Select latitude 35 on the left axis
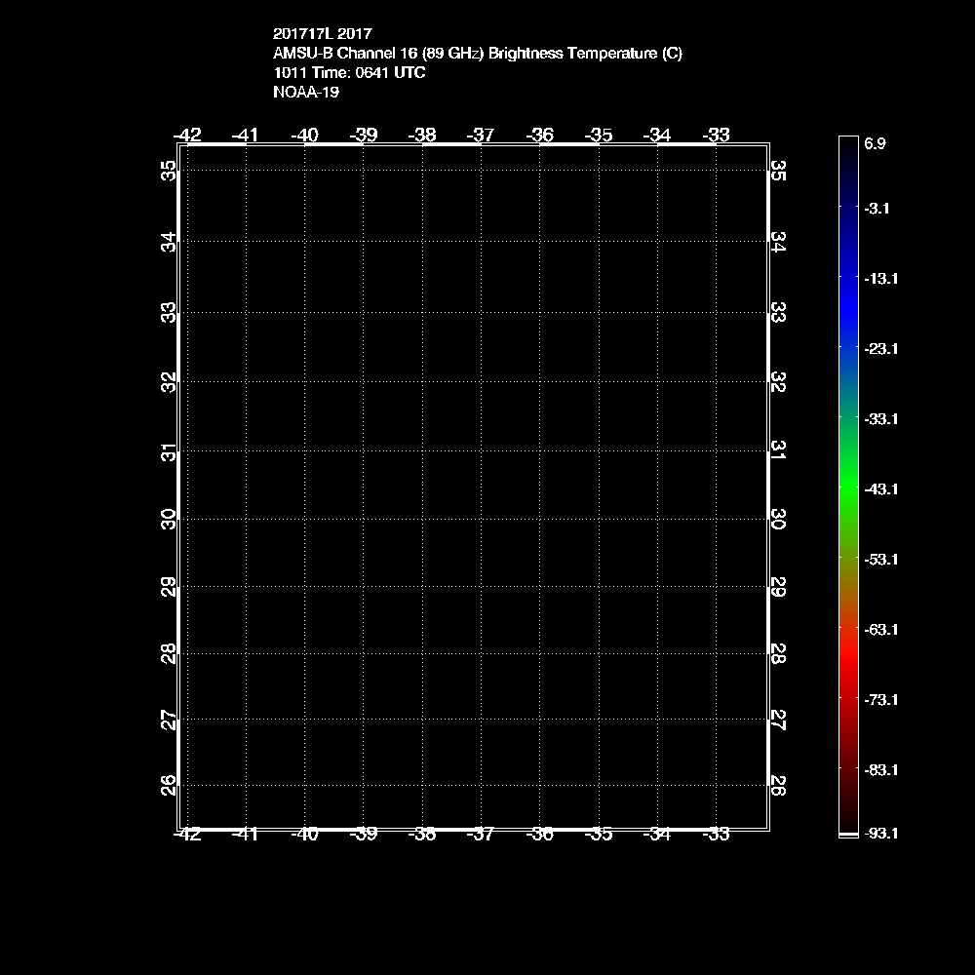The height and width of the screenshot is (975, 975). tap(170, 171)
